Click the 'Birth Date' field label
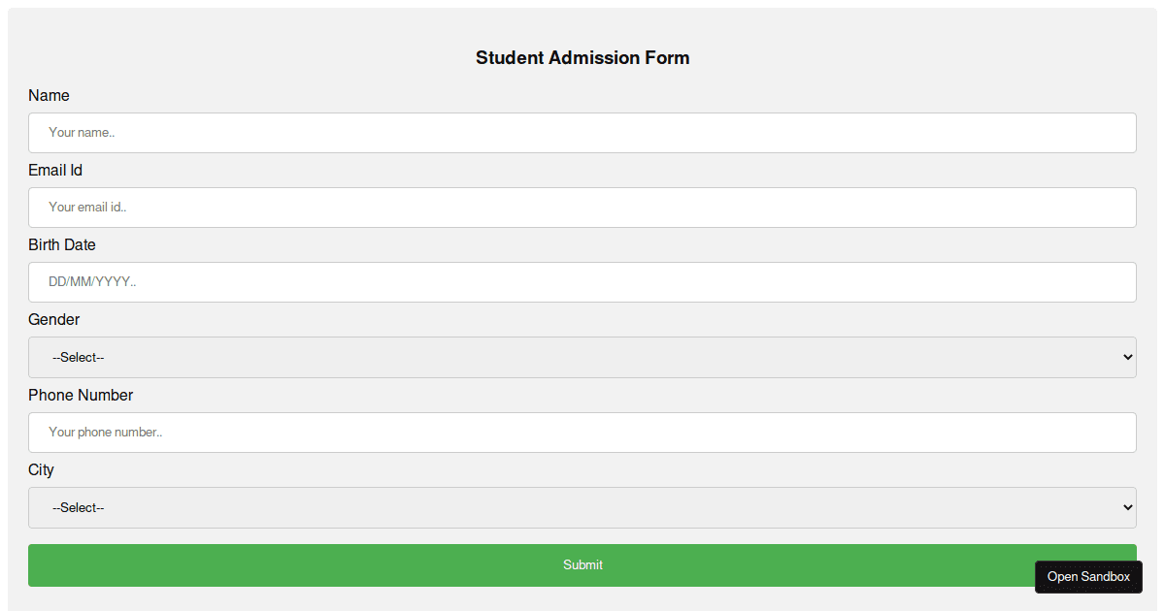 (62, 245)
